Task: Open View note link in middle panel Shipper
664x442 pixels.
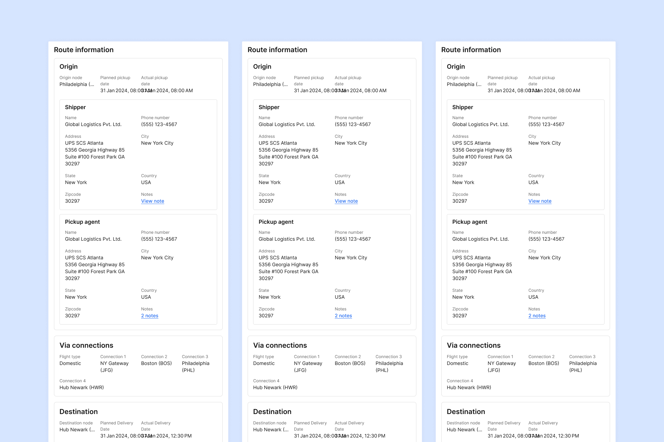Action: (346, 201)
